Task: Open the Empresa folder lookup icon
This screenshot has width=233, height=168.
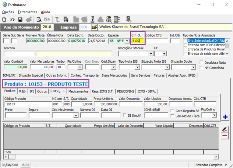Action: pyautogui.click(x=94, y=27)
